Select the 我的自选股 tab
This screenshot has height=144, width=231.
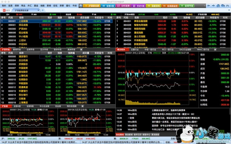click(x=72, y=106)
